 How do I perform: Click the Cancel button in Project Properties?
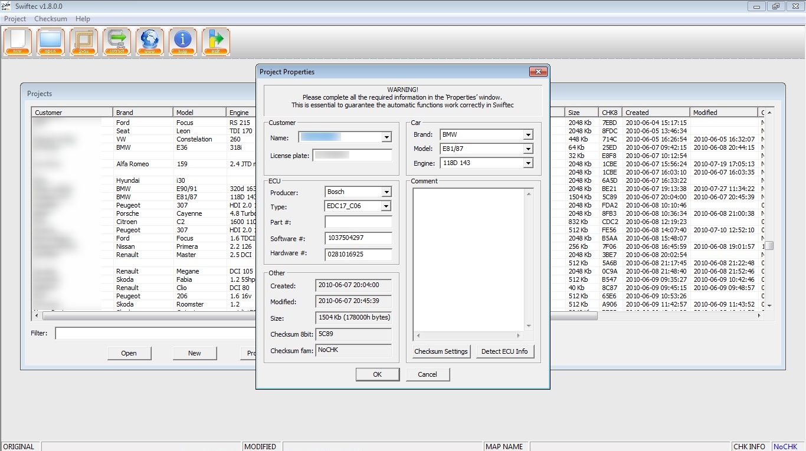point(428,374)
